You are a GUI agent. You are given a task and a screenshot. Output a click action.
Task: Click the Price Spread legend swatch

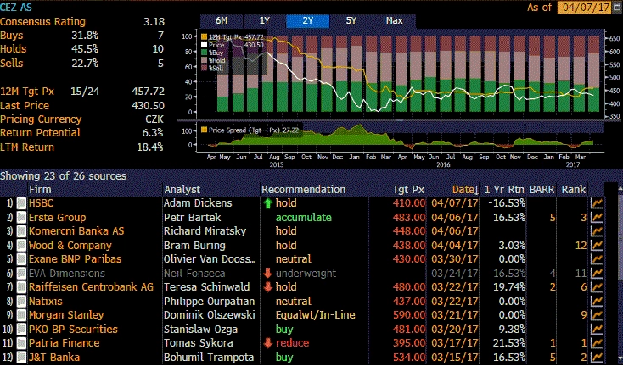click(205, 130)
